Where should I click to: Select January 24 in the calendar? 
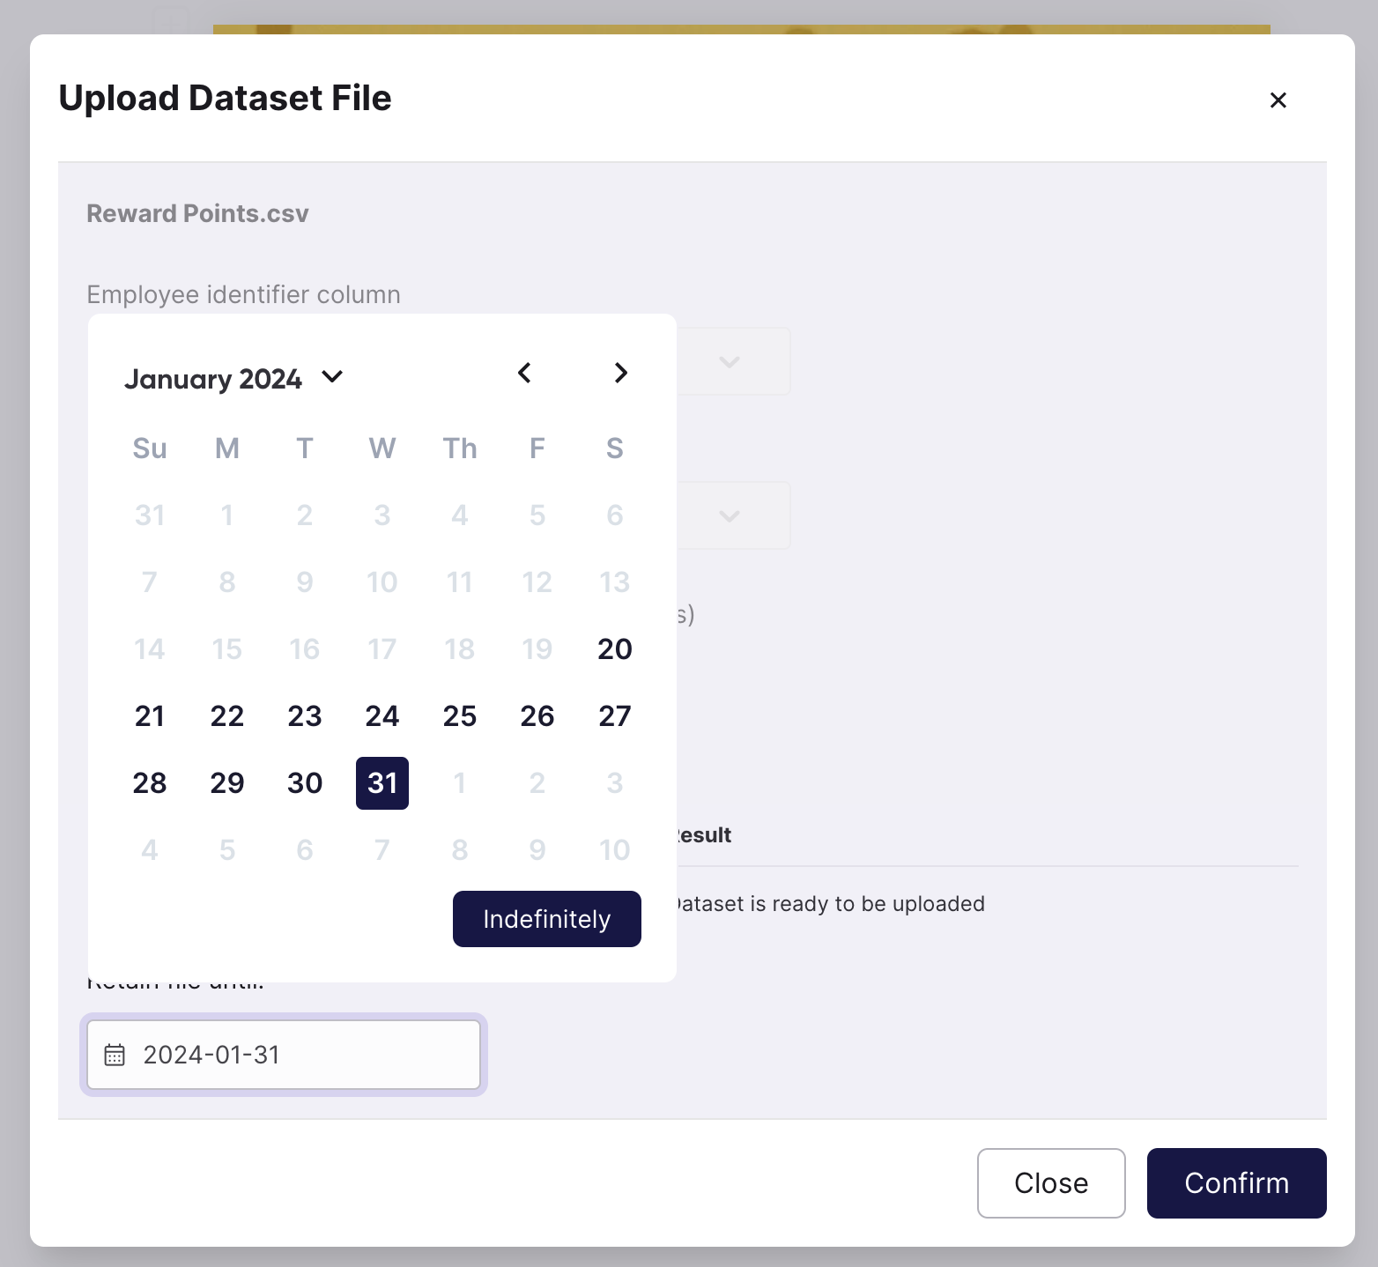382,716
